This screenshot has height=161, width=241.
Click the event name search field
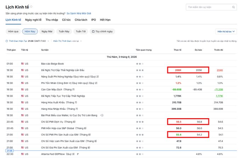coord(211,7)
